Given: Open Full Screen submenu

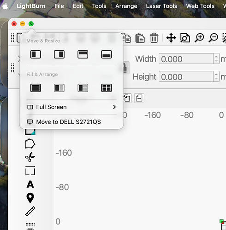Looking at the screenshot, I should (71, 107).
